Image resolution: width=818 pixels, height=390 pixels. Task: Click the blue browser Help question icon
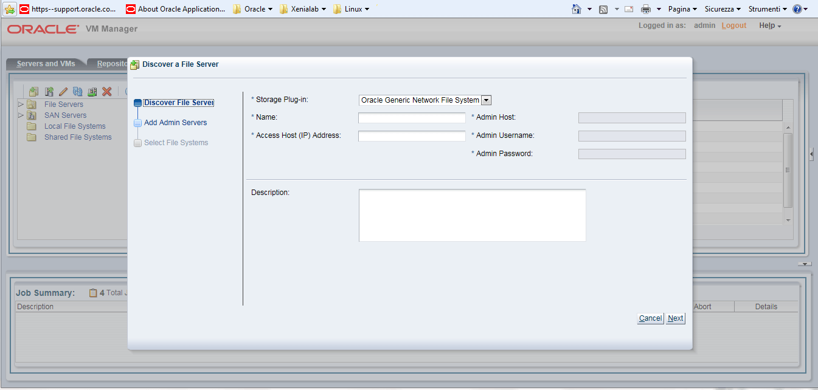click(797, 9)
